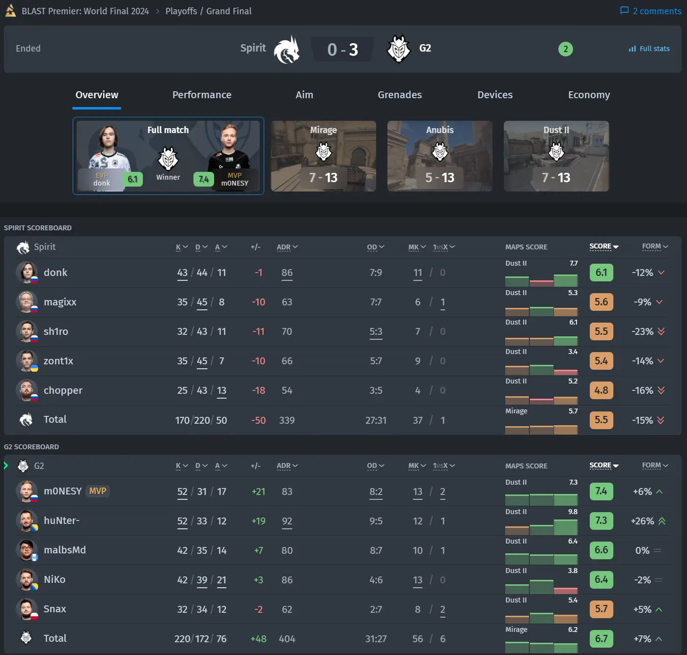
Task: Click the green arrow left of G2 scoreboard
Action: click(x=6, y=465)
